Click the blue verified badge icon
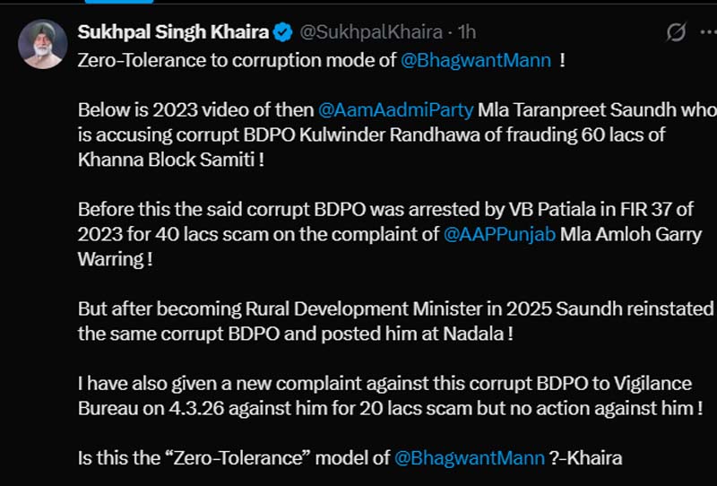Viewport: 717px width, 486px height. click(x=282, y=33)
